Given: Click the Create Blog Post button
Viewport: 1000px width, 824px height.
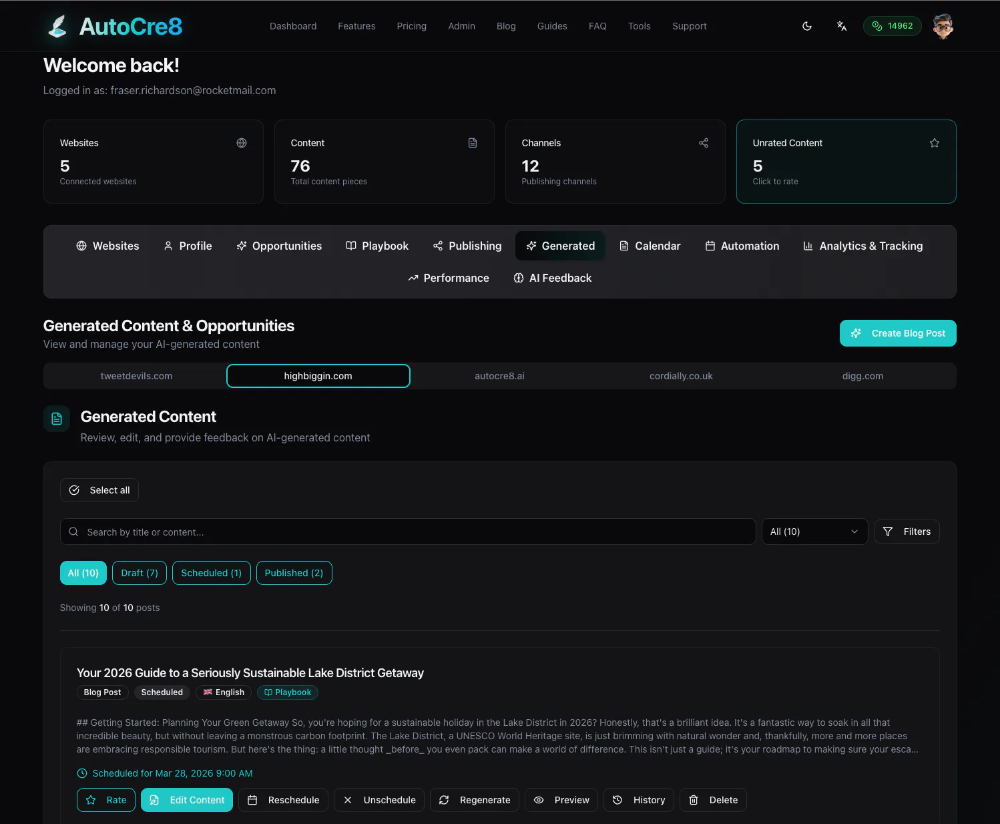Looking at the screenshot, I should pos(898,333).
